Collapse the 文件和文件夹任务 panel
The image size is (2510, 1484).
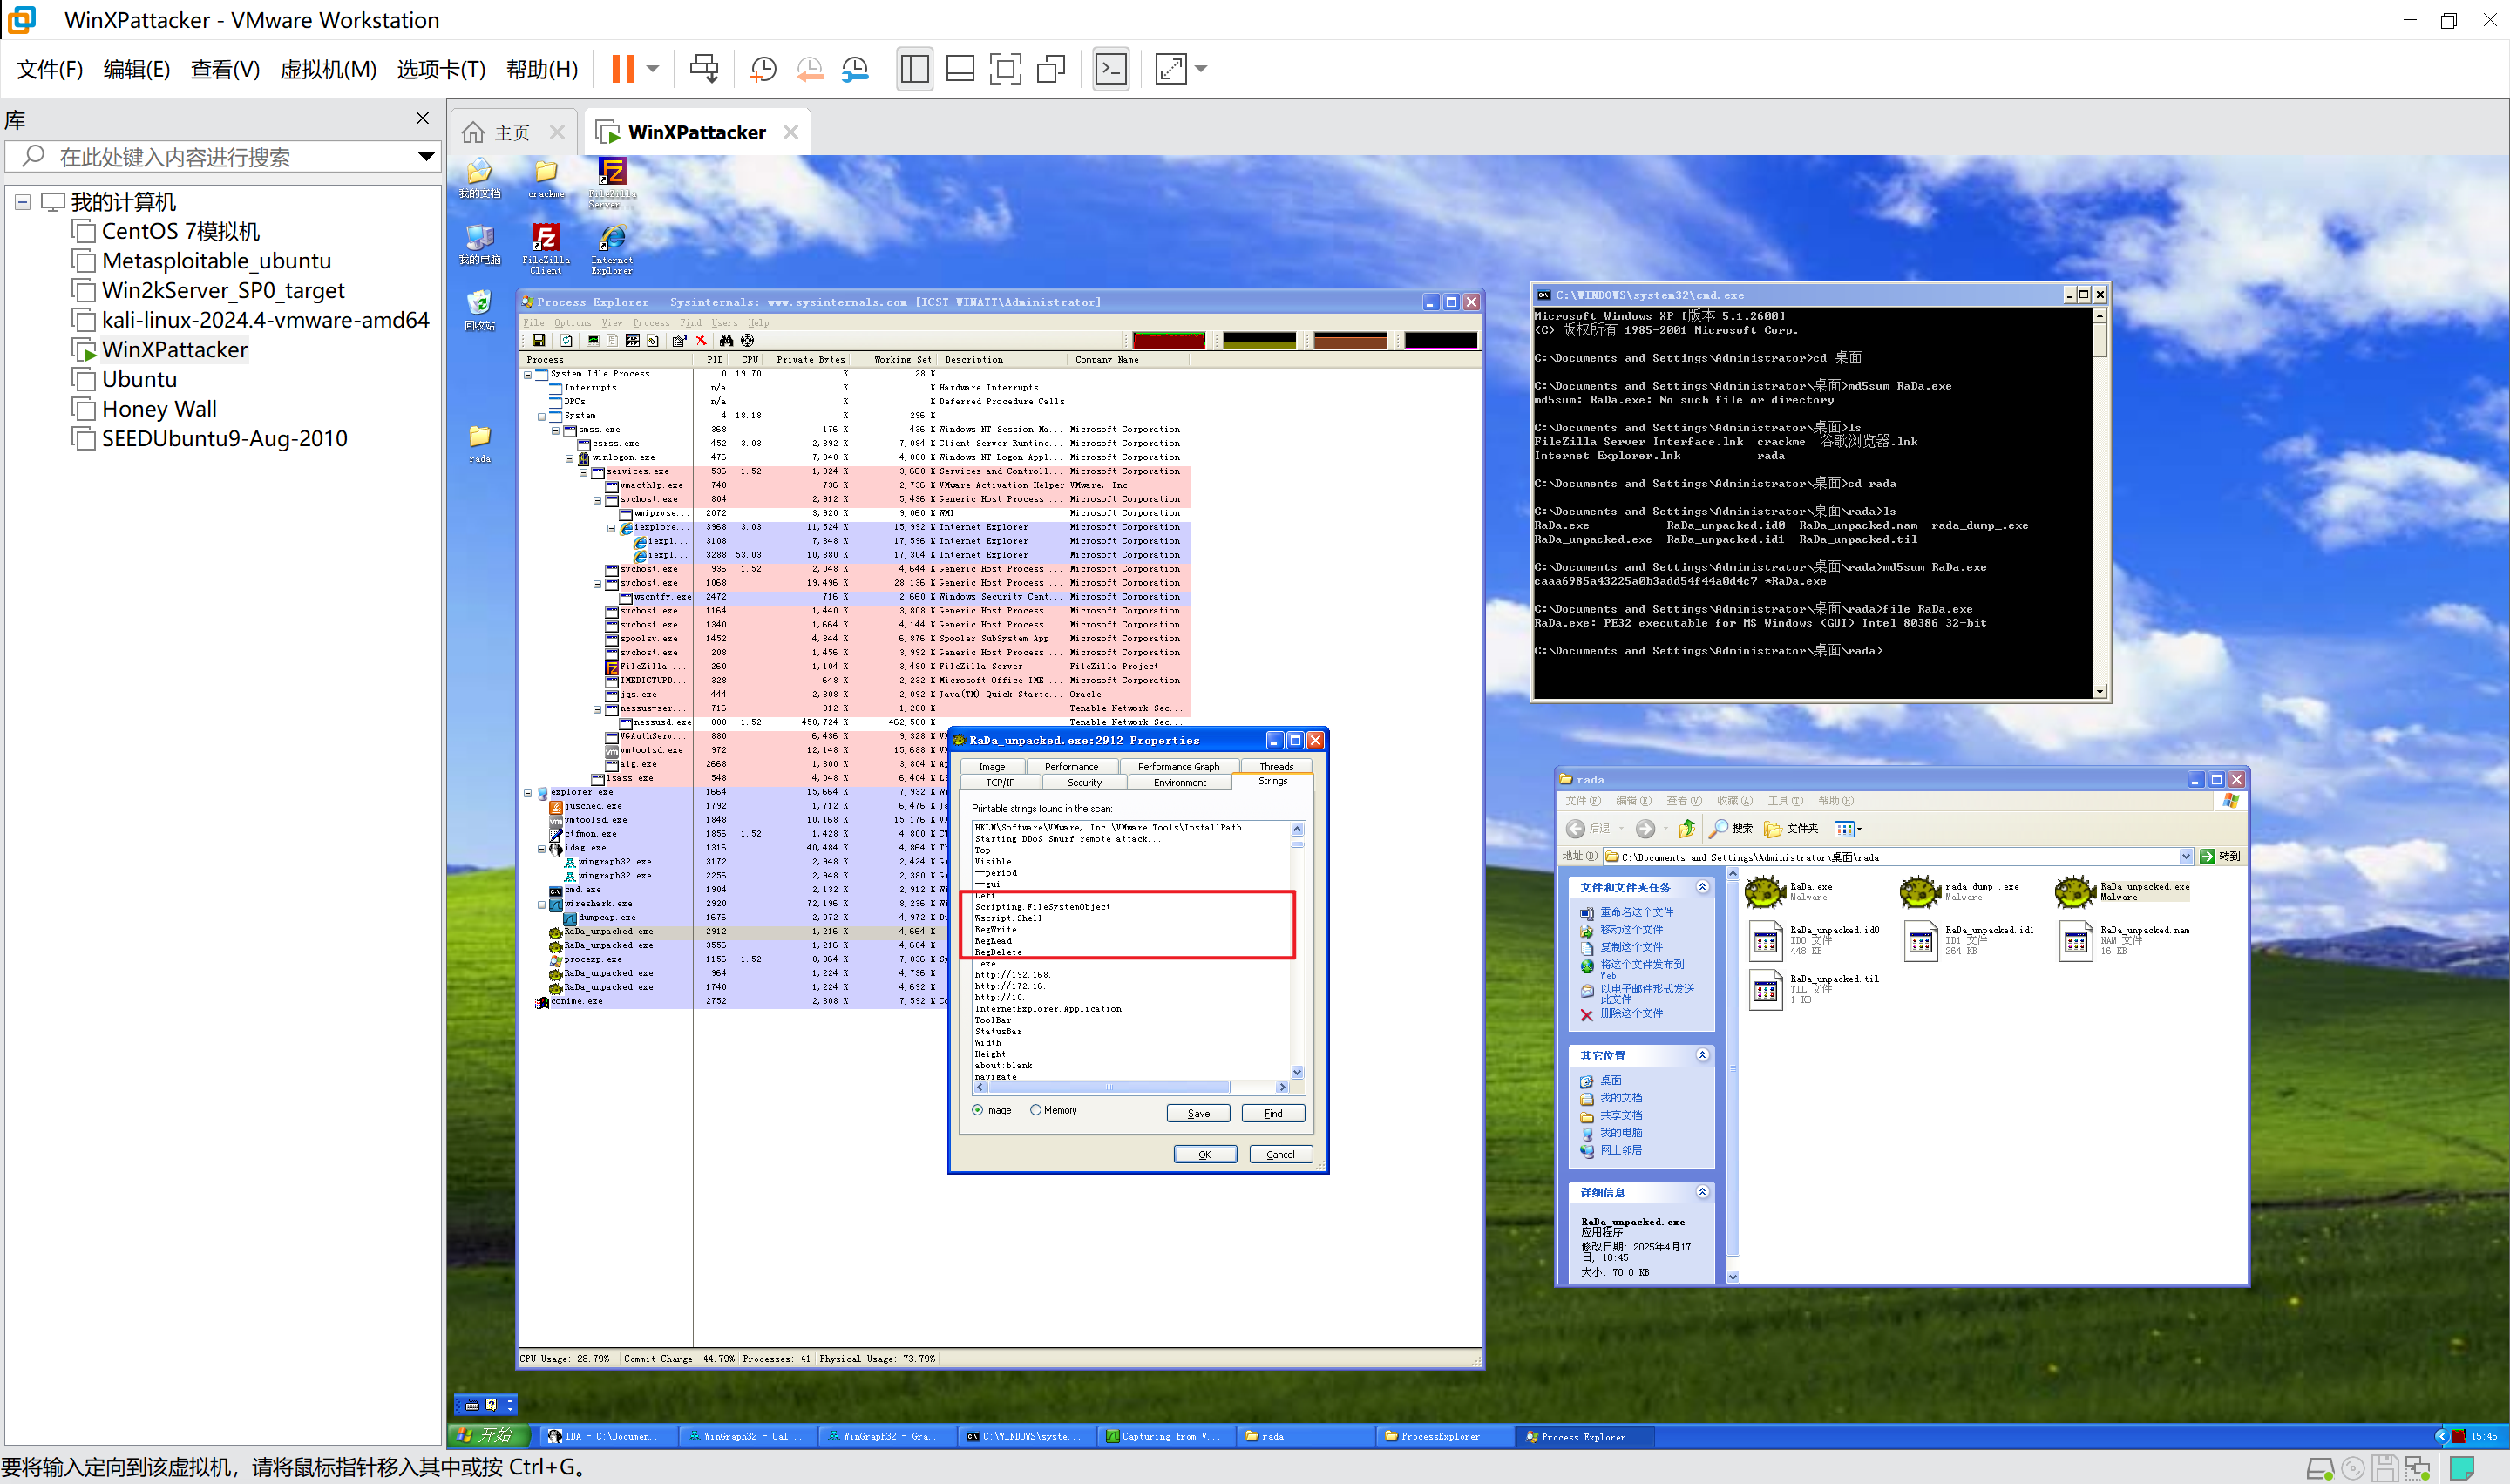pyautogui.click(x=1702, y=887)
